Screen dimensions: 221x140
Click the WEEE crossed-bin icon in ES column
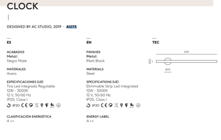(36, 105)
